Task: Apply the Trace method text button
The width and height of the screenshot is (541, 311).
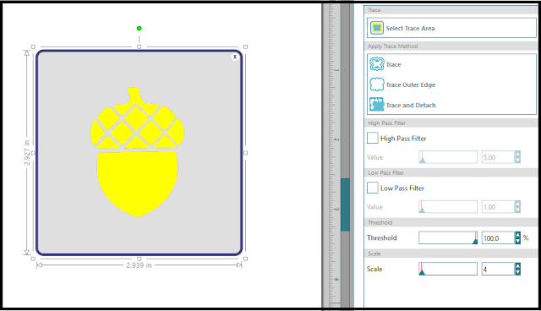Action: (393, 64)
